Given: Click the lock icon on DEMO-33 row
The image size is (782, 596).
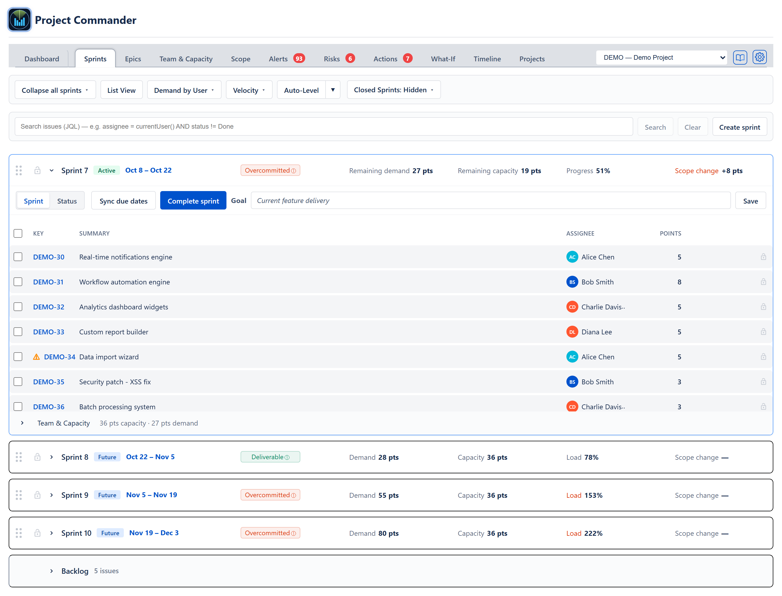Looking at the screenshot, I should pyautogui.click(x=763, y=332).
